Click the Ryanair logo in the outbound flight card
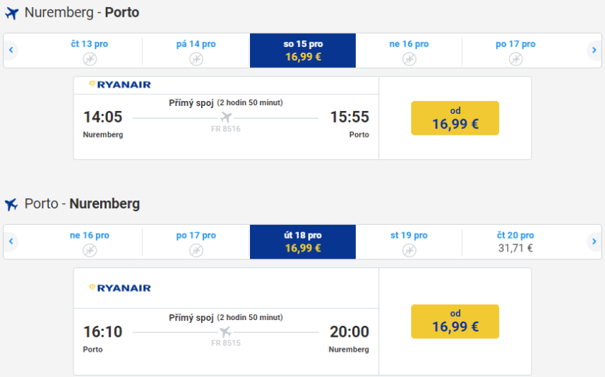This screenshot has height=377, width=605. tap(120, 84)
